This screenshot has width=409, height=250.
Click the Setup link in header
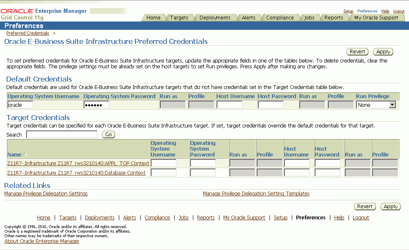[348, 11]
